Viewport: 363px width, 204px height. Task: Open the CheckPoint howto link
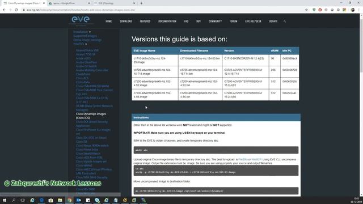(83, 74)
